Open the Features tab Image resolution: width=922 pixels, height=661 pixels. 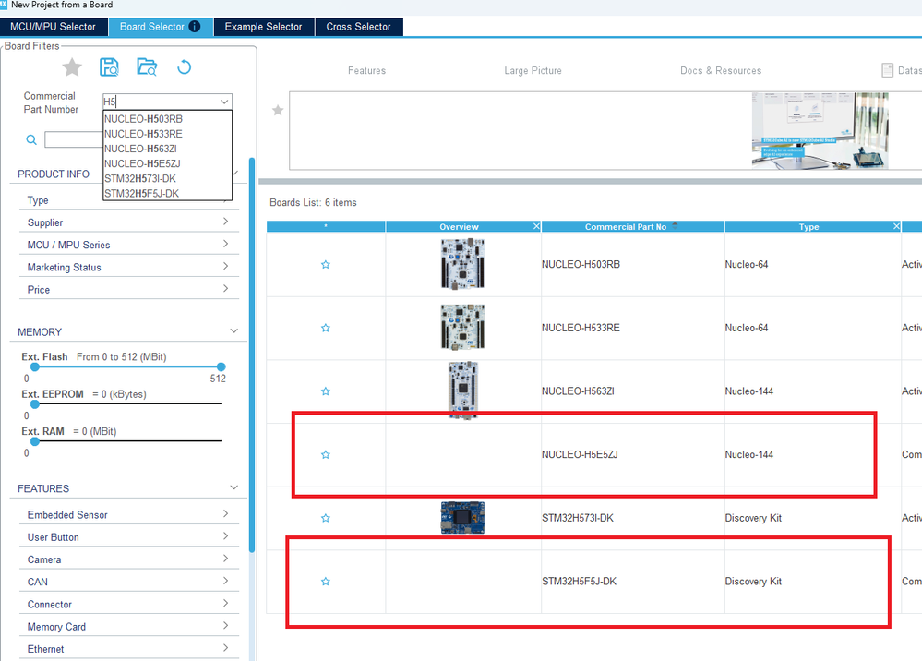click(x=367, y=70)
